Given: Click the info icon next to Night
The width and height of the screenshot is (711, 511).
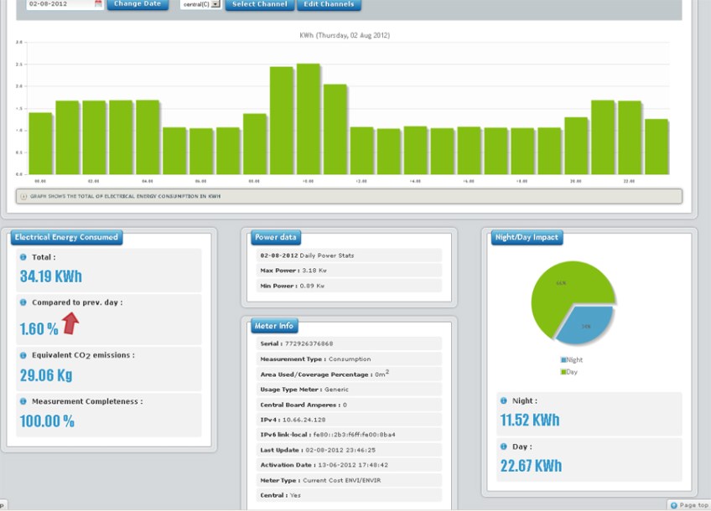Looking at the screenshot, I should pos(504,401).
